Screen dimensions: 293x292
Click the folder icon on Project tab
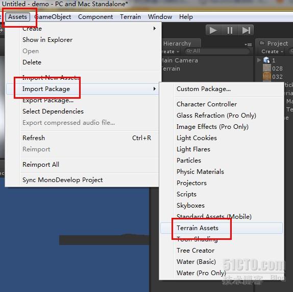click(262, 43)
